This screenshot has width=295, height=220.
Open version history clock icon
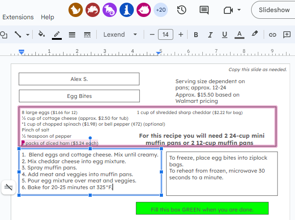tap(182, 10)
